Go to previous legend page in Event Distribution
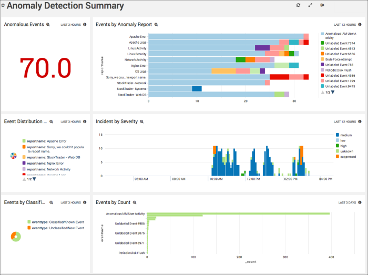Viewport: 368px width, 275px height. tap(24, 179)
